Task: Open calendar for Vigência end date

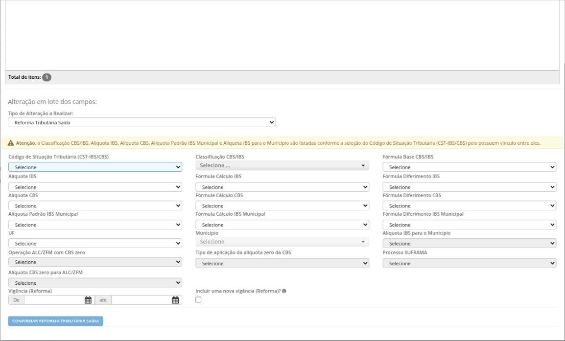Action: 175,300
